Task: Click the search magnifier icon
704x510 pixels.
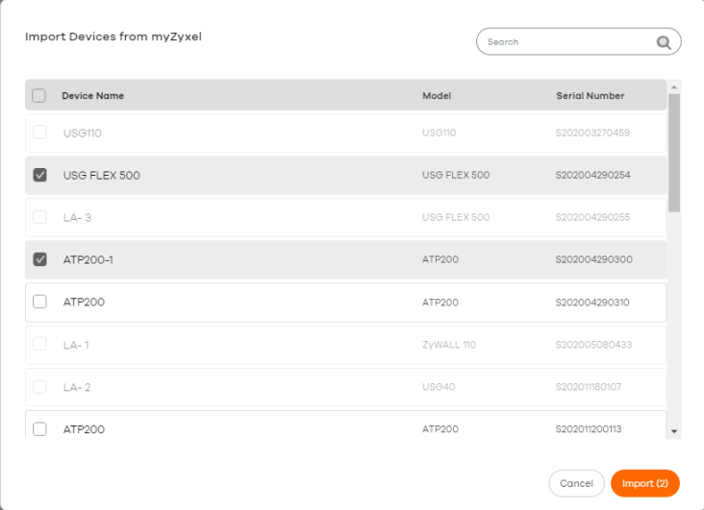Action: coord(664,42)
